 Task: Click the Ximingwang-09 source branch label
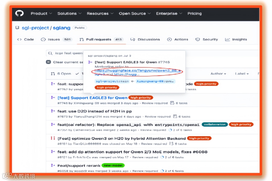(155, 81)
